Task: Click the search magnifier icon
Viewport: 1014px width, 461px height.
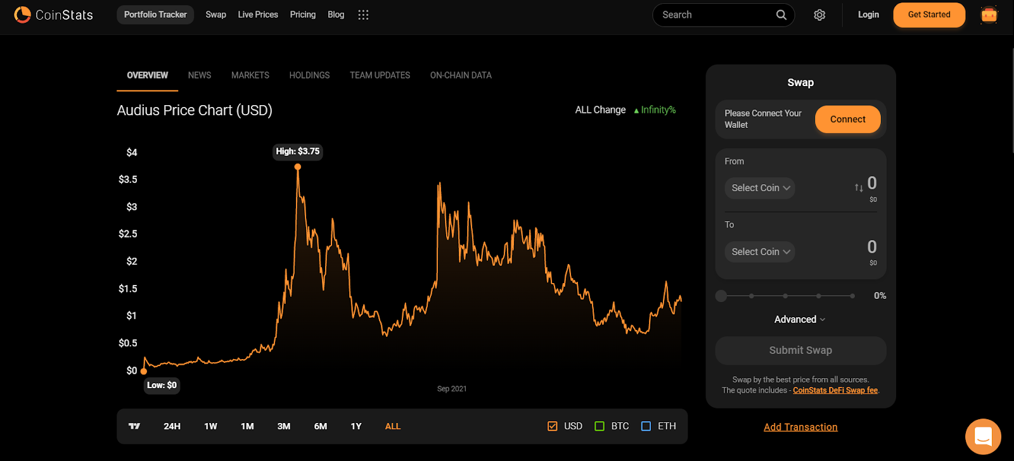Action: [781, 15]
